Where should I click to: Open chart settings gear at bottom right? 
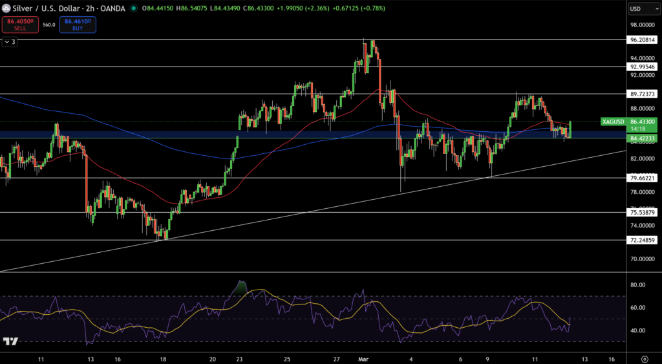(644, 358)
